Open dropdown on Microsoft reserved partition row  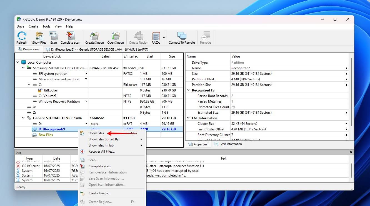click(x=86, y=79)
